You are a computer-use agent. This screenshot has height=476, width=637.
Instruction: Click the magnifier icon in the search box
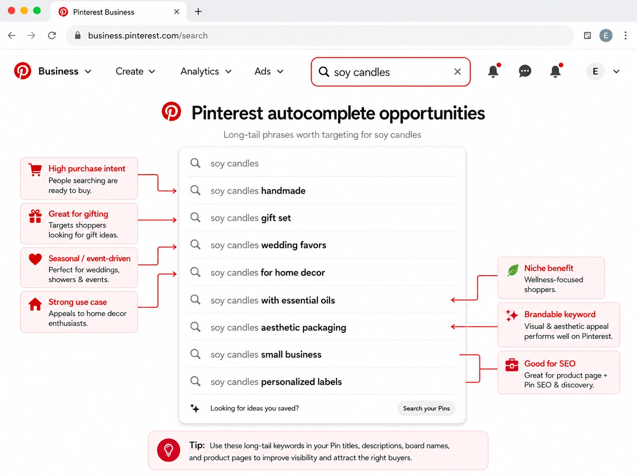coord(324,72)
